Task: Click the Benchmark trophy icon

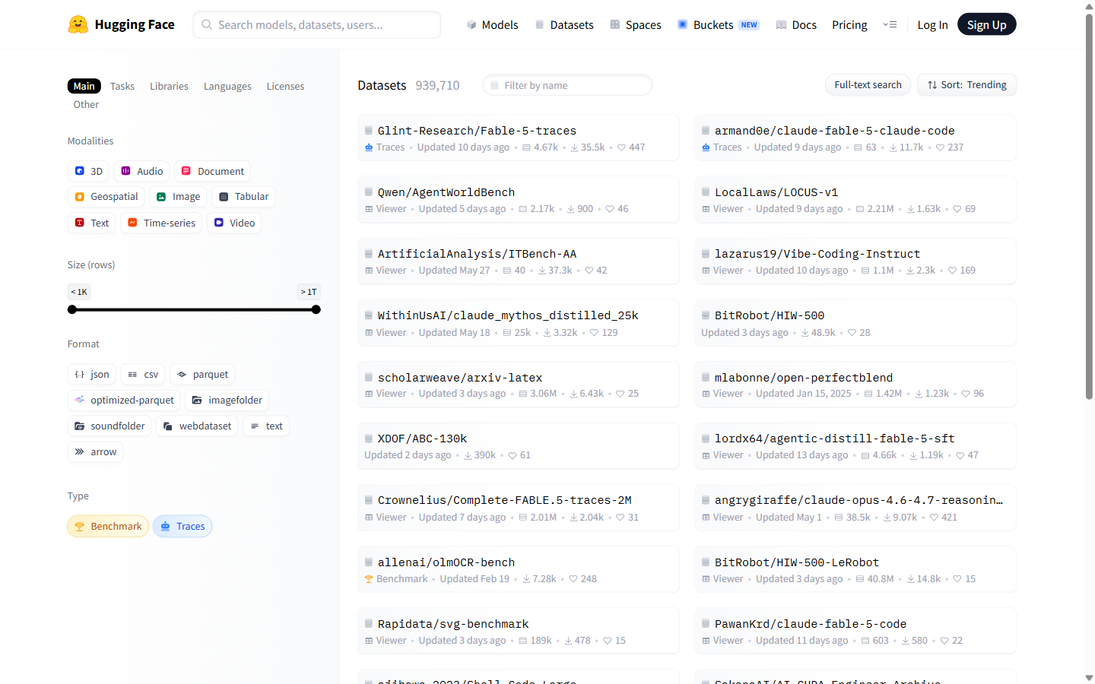Action: tap(80, 527)
